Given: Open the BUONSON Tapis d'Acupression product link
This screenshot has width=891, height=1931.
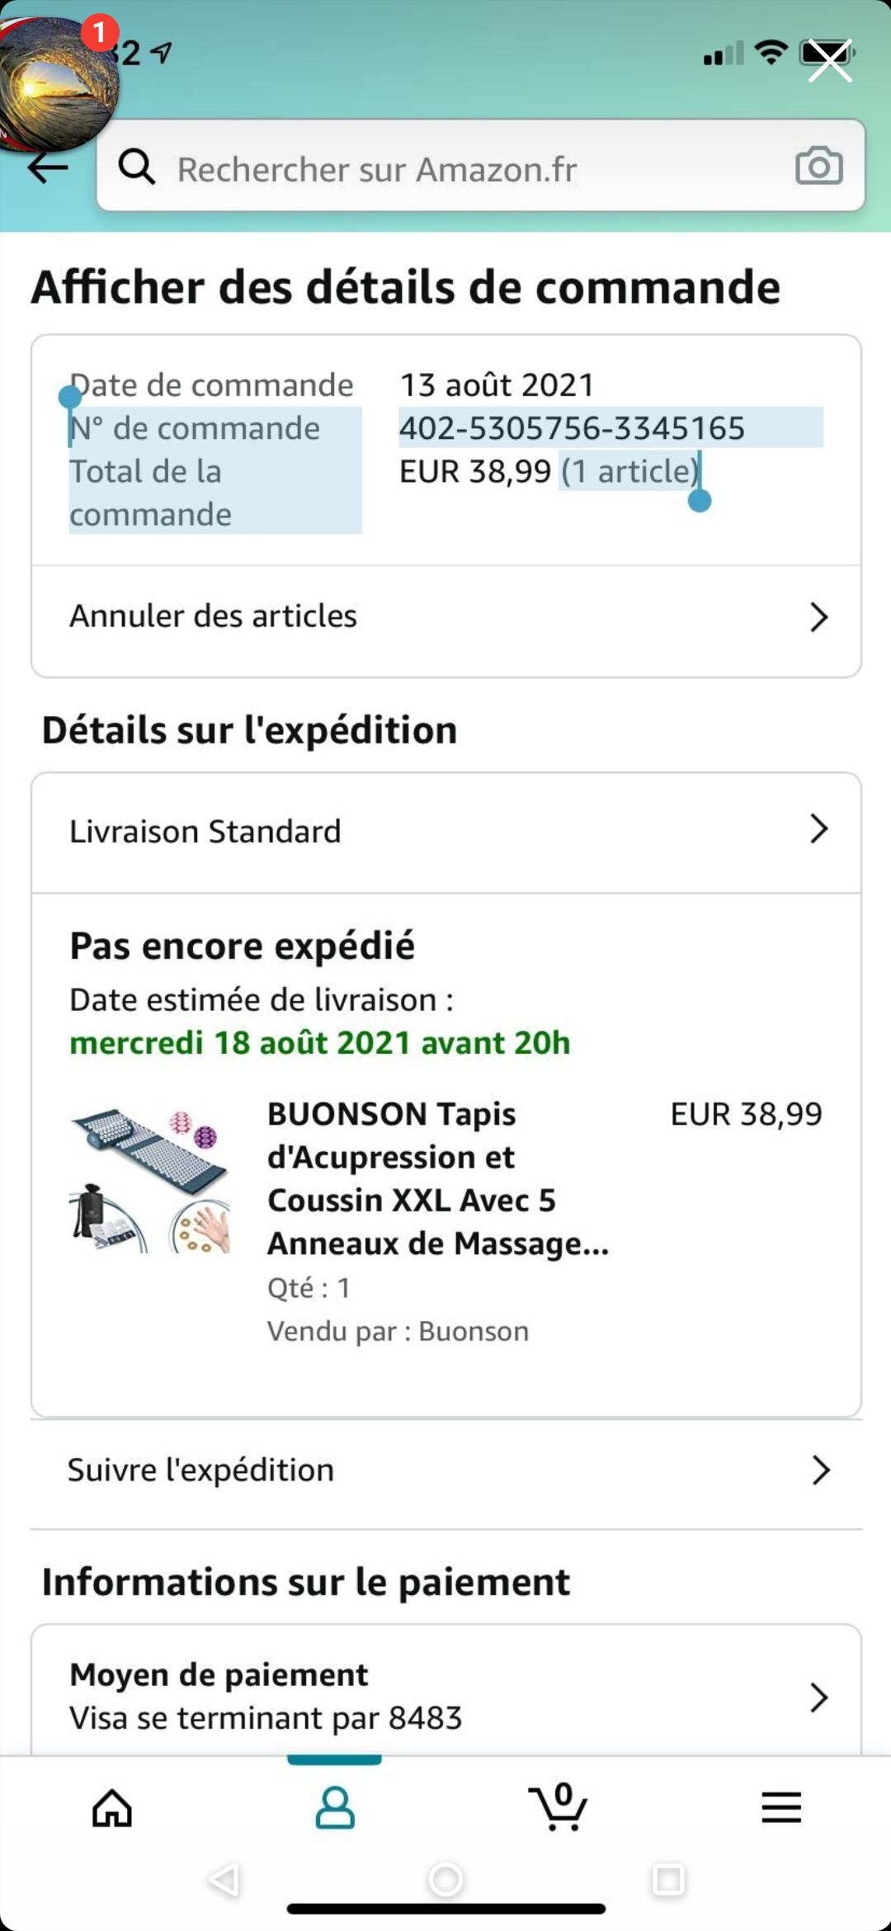Looking at the screenshot, I should 437,1178.
